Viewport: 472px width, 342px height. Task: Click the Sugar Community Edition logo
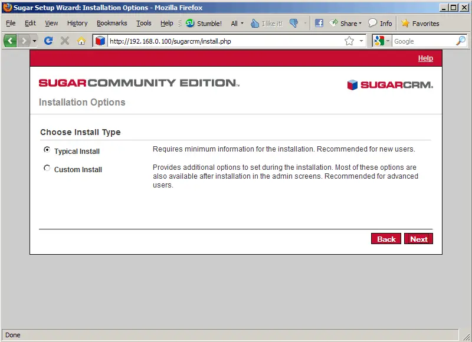[139, 83]
